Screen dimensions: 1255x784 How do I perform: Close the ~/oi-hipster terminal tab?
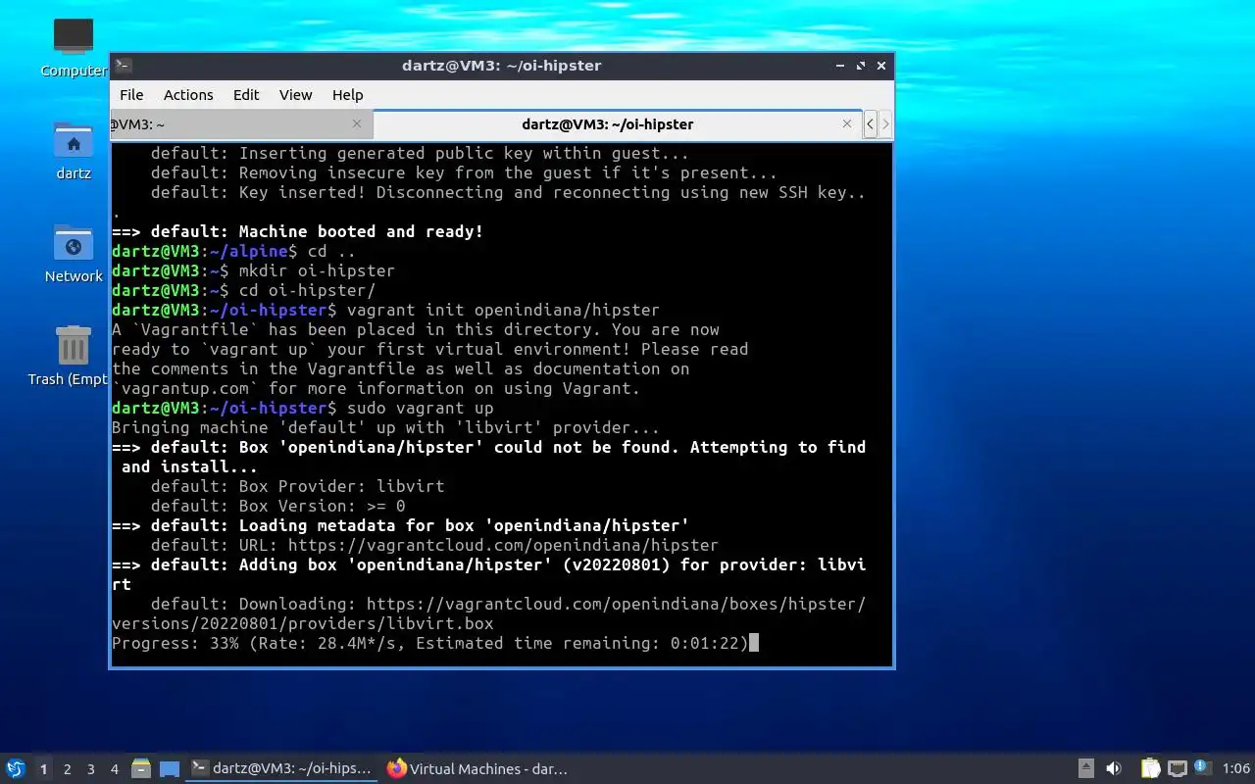(847, 123)
